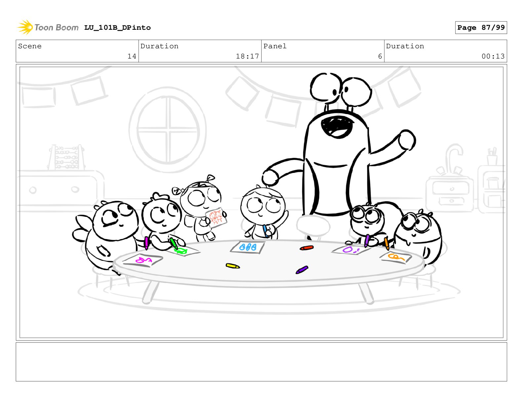
Task: Click the orange scribble paper
Action: [x=396, y=257]
